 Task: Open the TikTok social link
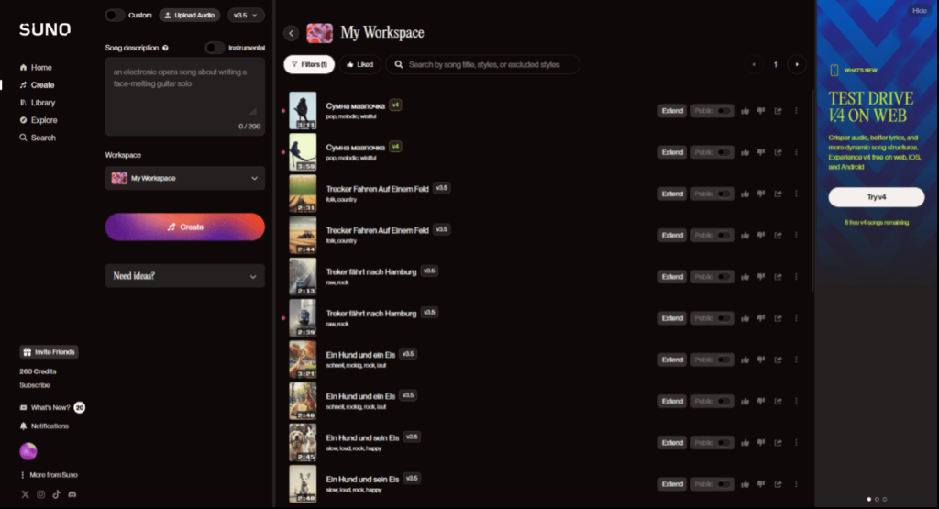pyautogui.click(x=56, y=494)
